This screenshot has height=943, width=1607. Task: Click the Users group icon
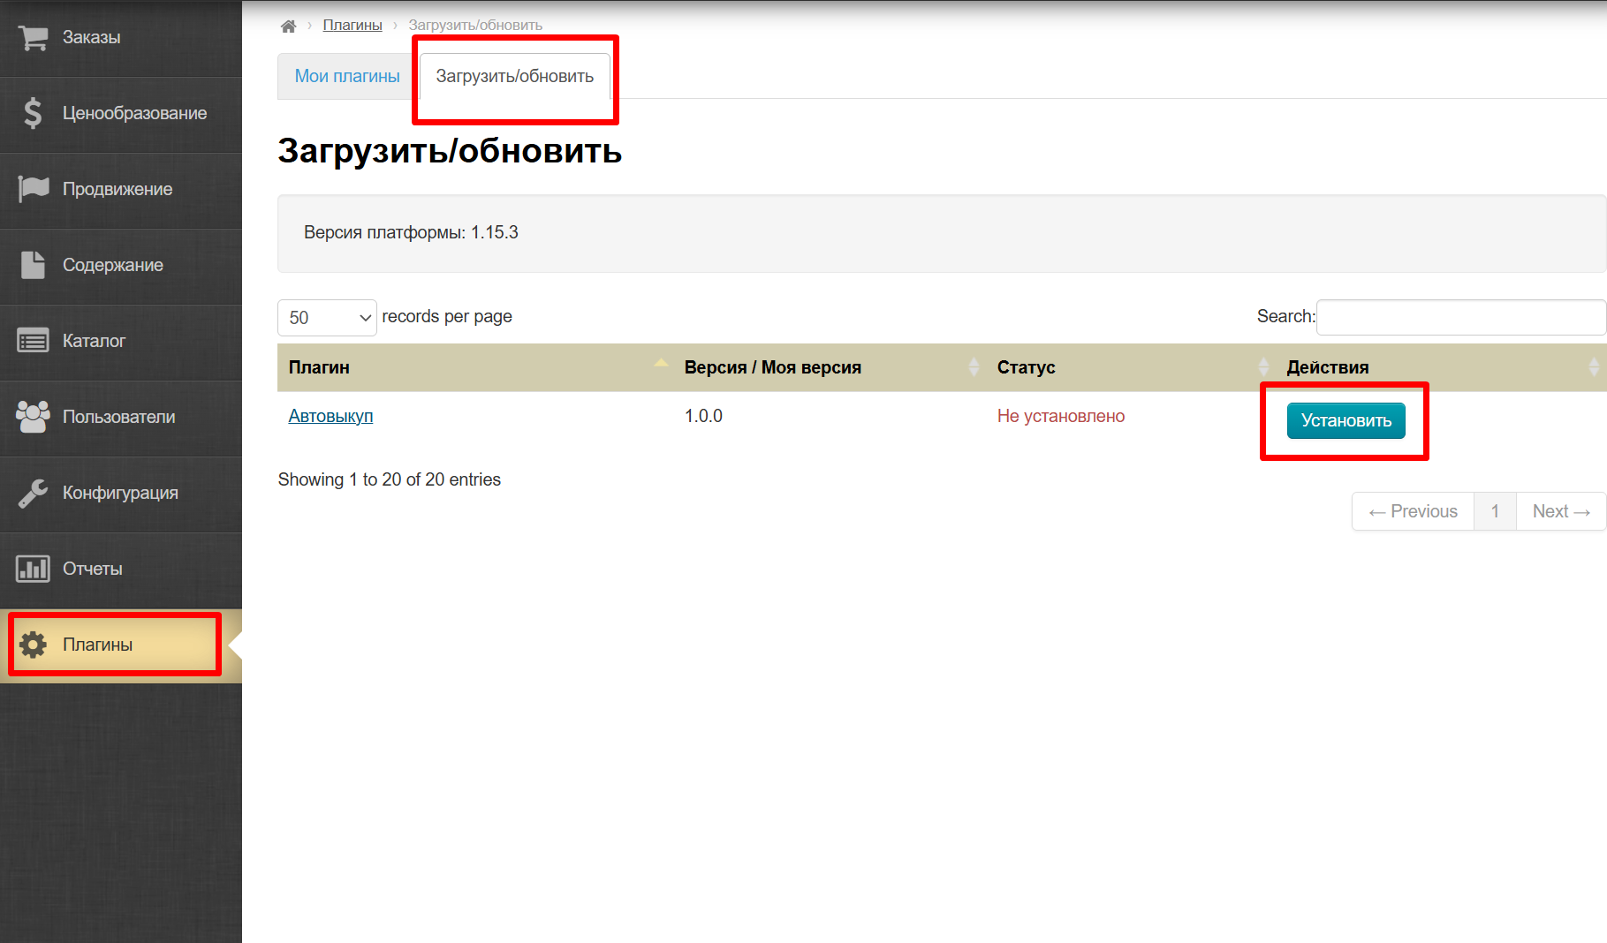[x=34, y=417]
